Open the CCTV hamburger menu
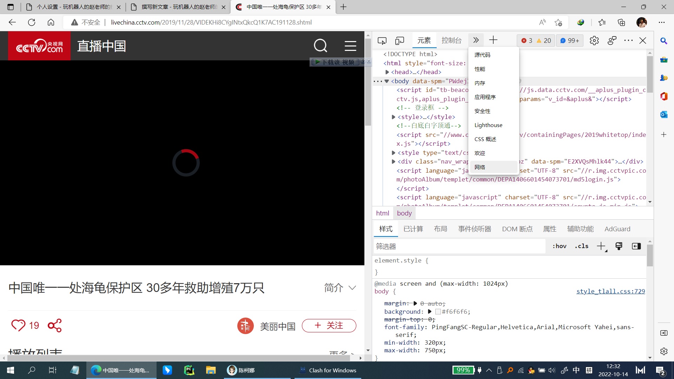674x379 pixels. click(350, 46)
